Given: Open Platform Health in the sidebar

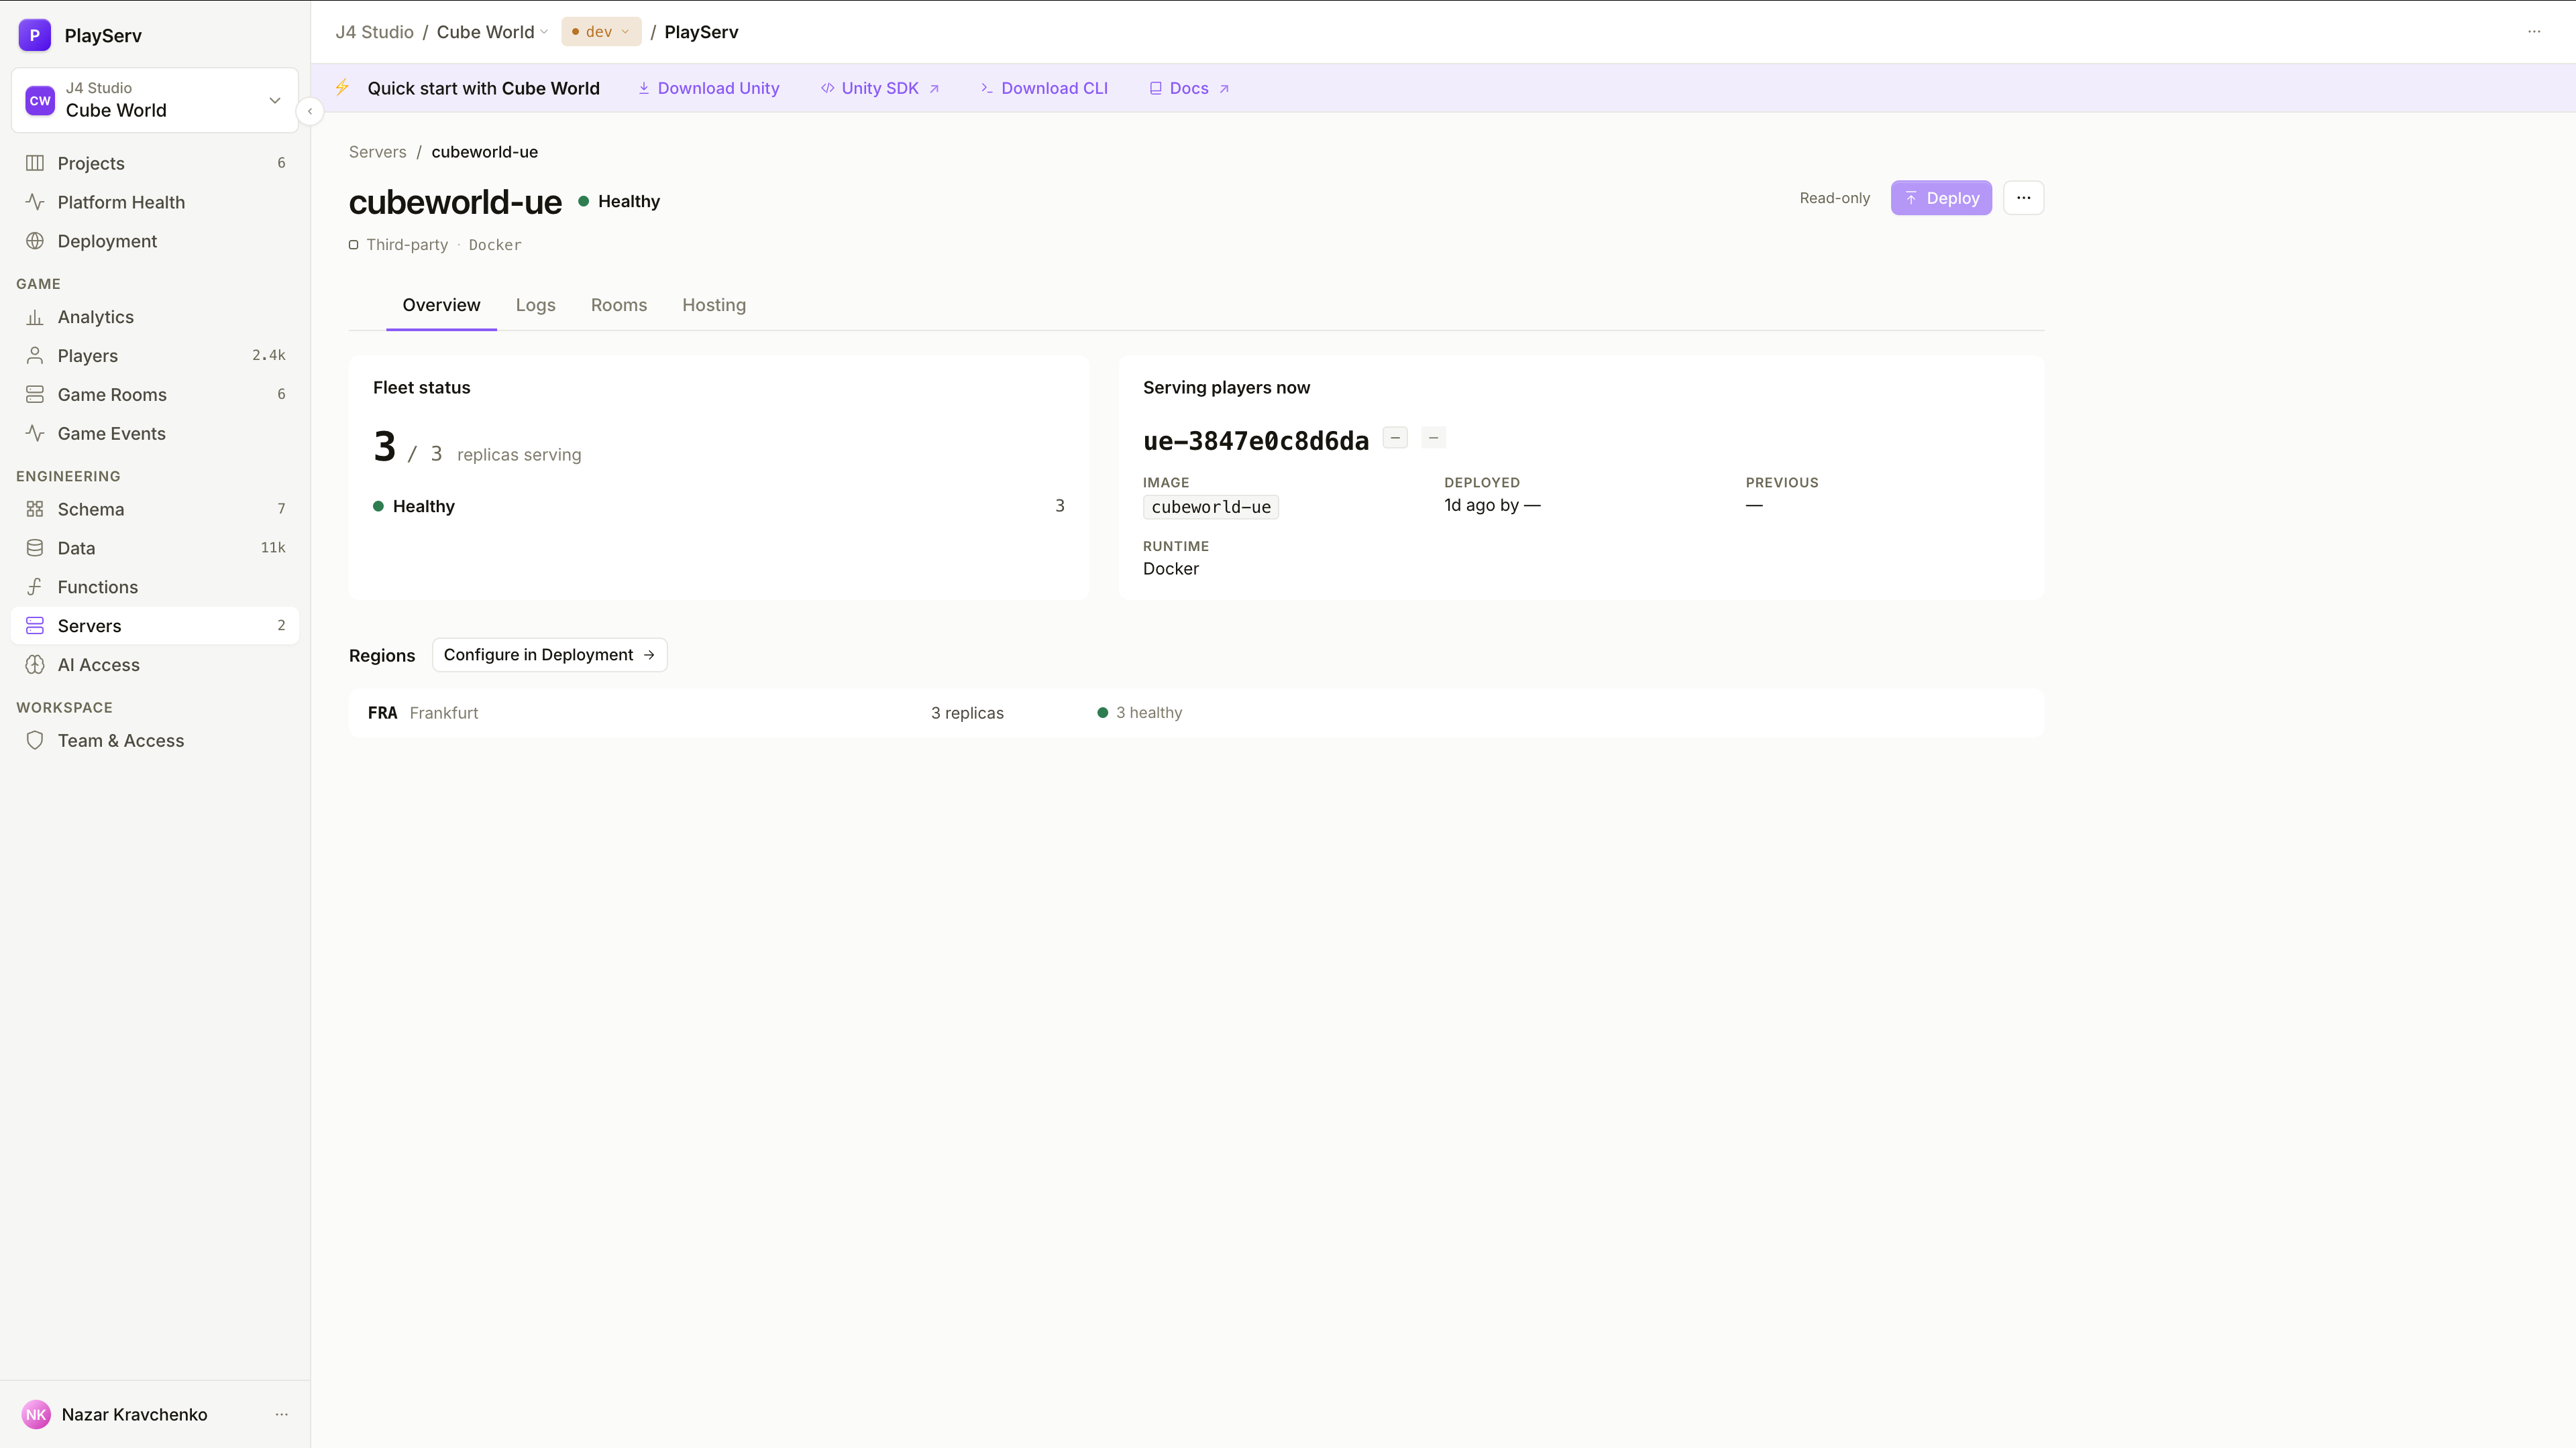Looking at the screenshot, I should tap(155, 202).
